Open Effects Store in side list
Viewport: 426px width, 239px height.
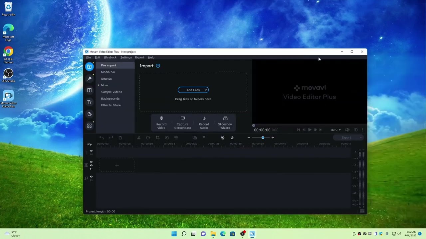coord(115,105)
